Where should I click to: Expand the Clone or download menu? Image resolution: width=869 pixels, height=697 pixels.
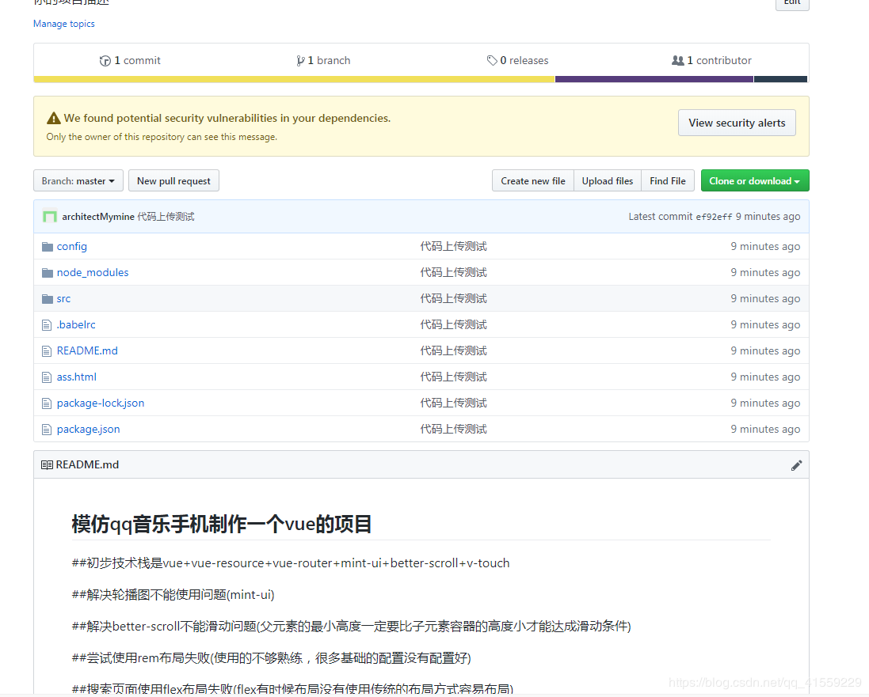pyautogui.click(x=754, y=181)
